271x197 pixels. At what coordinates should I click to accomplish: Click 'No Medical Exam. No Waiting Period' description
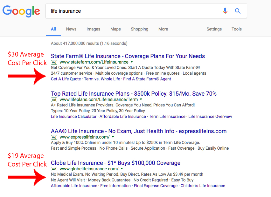coord(127,174)
